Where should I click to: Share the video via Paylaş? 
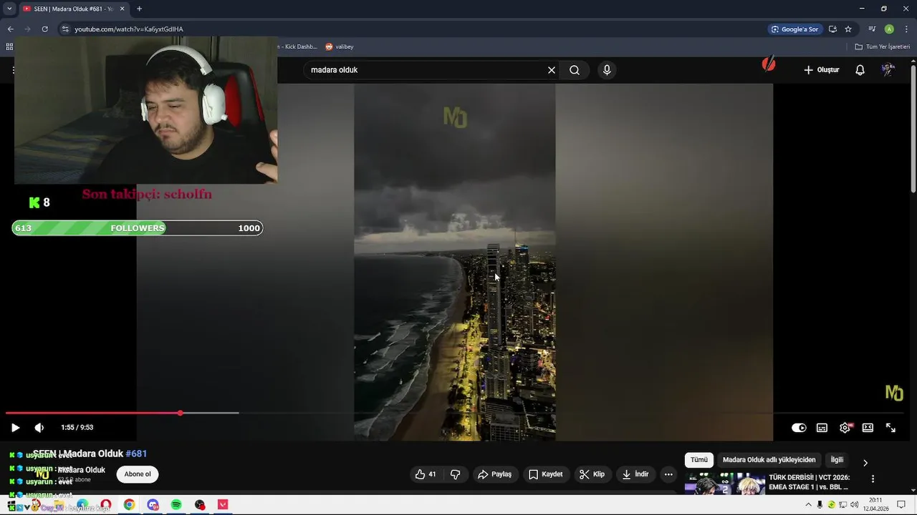click(x=494, y=474)
